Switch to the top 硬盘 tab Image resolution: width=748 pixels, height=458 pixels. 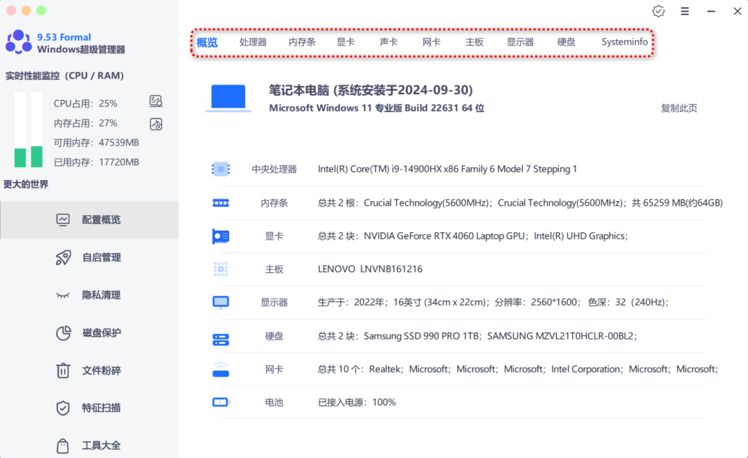click(x=567, y=42)
